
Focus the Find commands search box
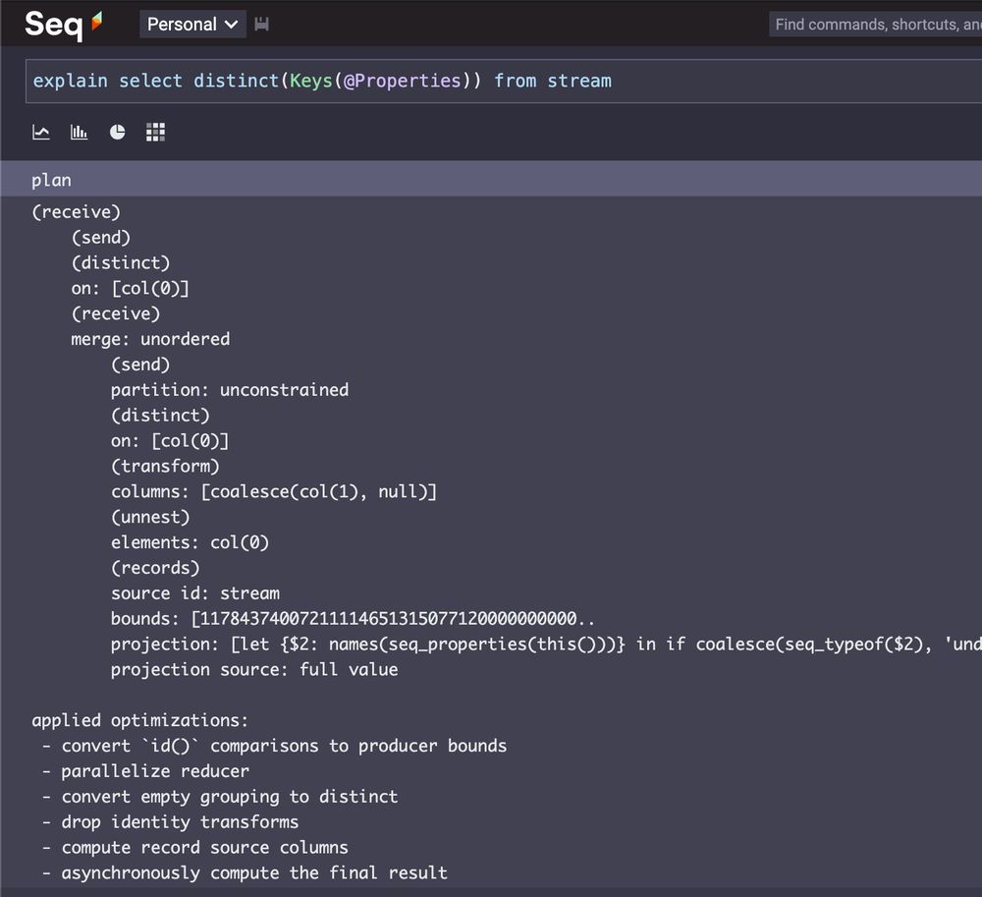[x=876, y=25]
